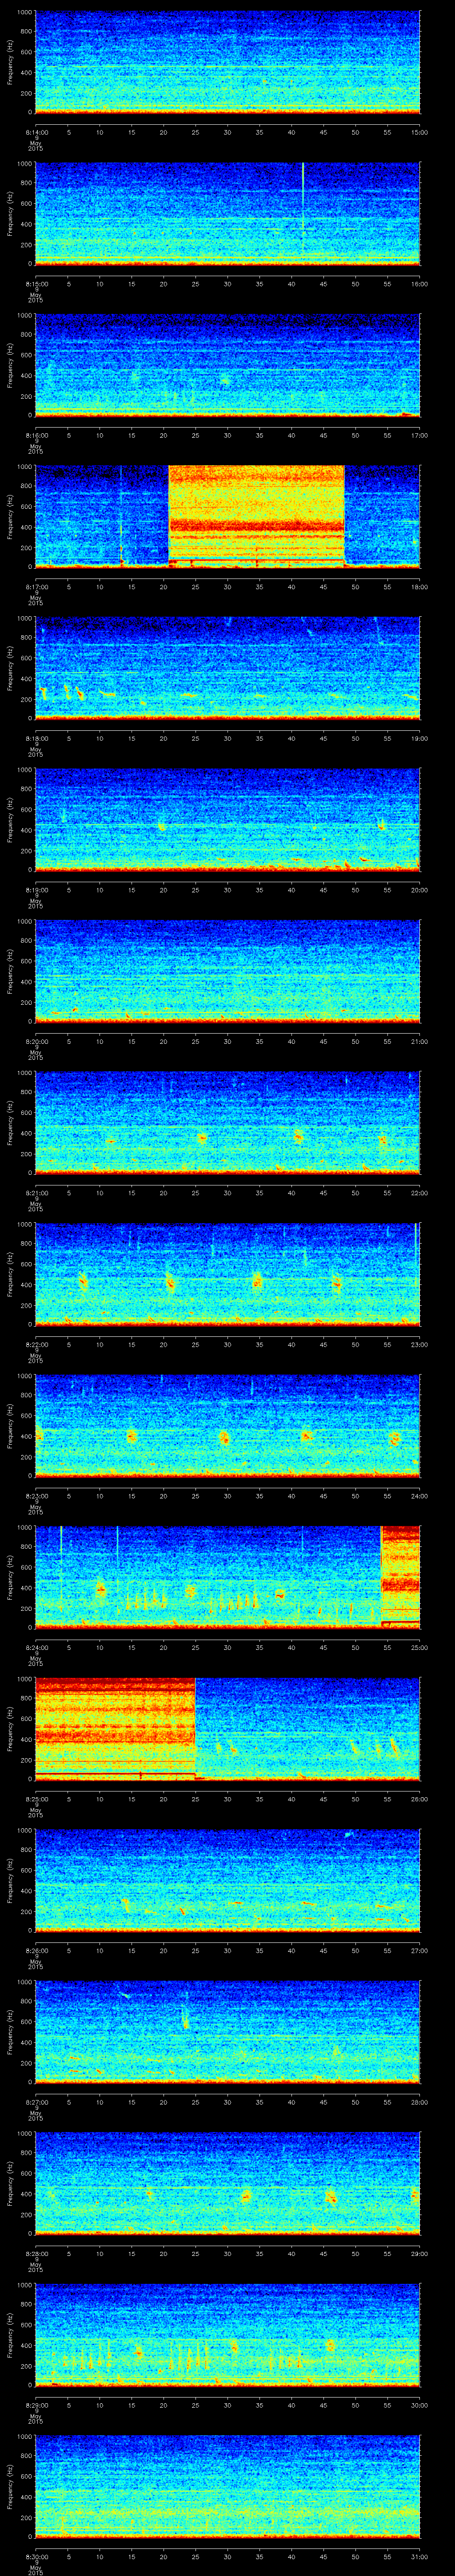Viewport: 455px width, 2576px height.
Task: View the spectrogram panel starting at 8:20:00
Action: click(227, 972)
